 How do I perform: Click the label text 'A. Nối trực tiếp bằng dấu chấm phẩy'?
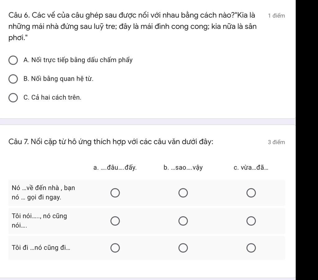point(78,60)
